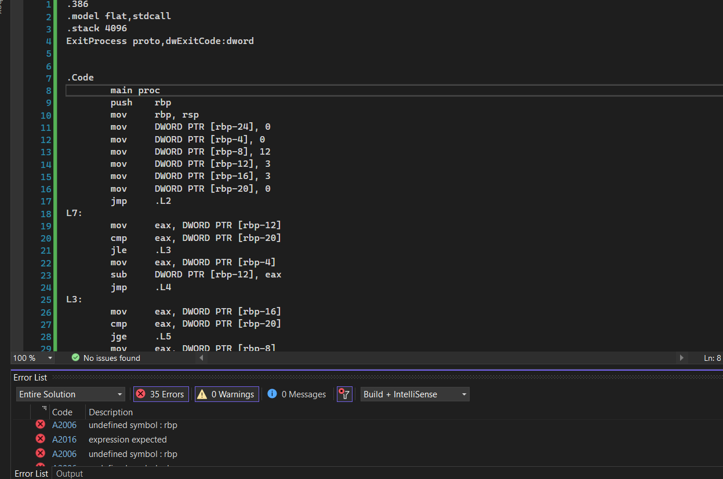The width and height of the screenshot is (723, 479).
Task: Click the jmp .L4 instruction
Action: (x=141, y=287)
